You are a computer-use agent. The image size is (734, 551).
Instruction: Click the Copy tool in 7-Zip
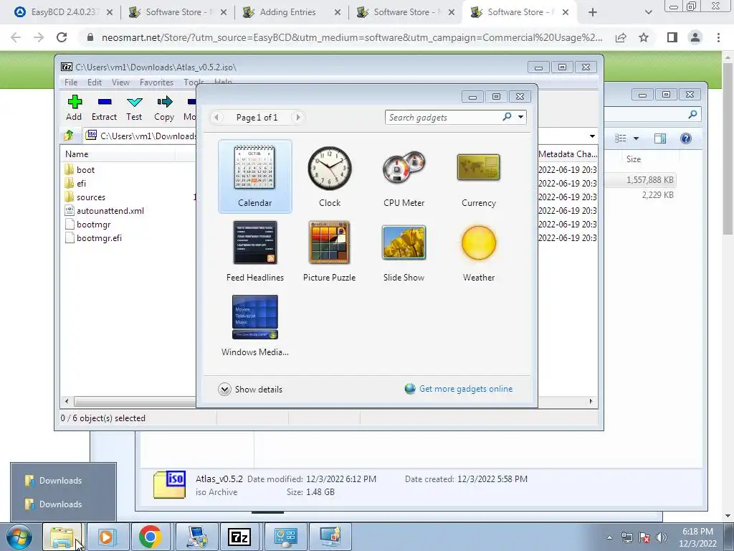[x=164, y=108]
